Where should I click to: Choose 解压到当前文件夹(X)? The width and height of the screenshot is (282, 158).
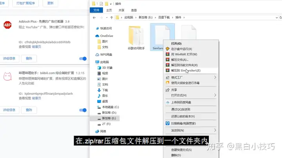[x=191, y=65]
